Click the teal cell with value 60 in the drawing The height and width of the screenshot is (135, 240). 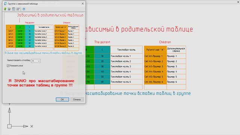coord(102,82)
